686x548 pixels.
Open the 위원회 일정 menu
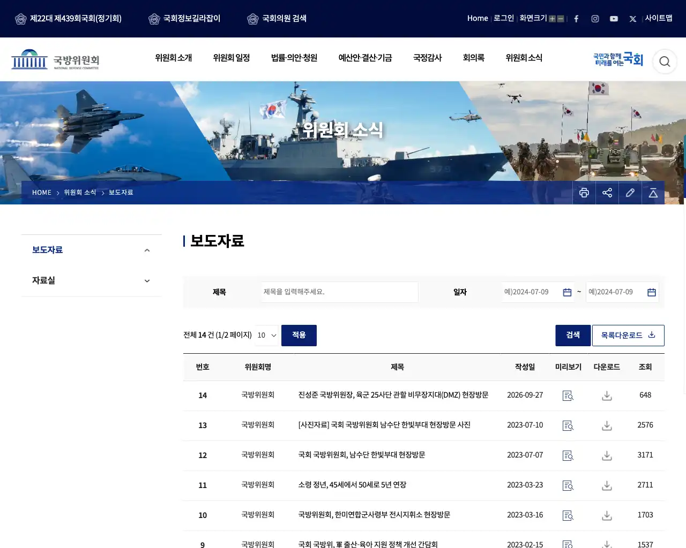pos(232,58)
